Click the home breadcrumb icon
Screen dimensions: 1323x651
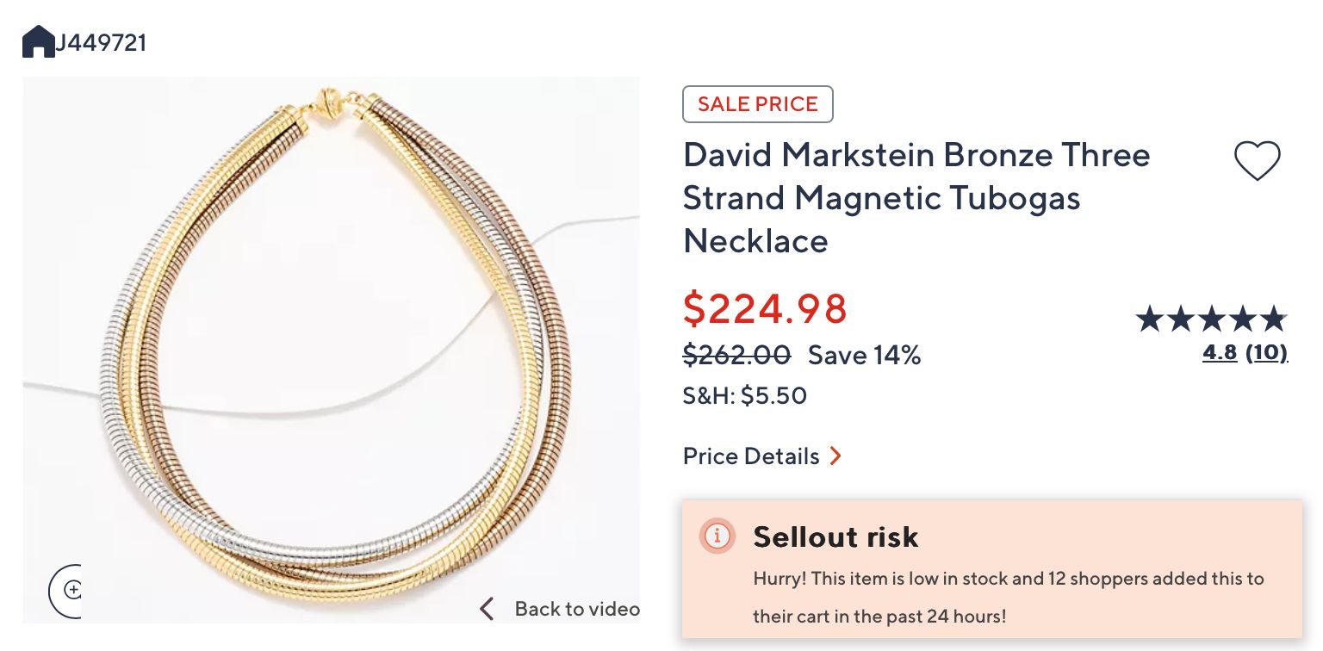pyautogui.click(x=38, y=41)
